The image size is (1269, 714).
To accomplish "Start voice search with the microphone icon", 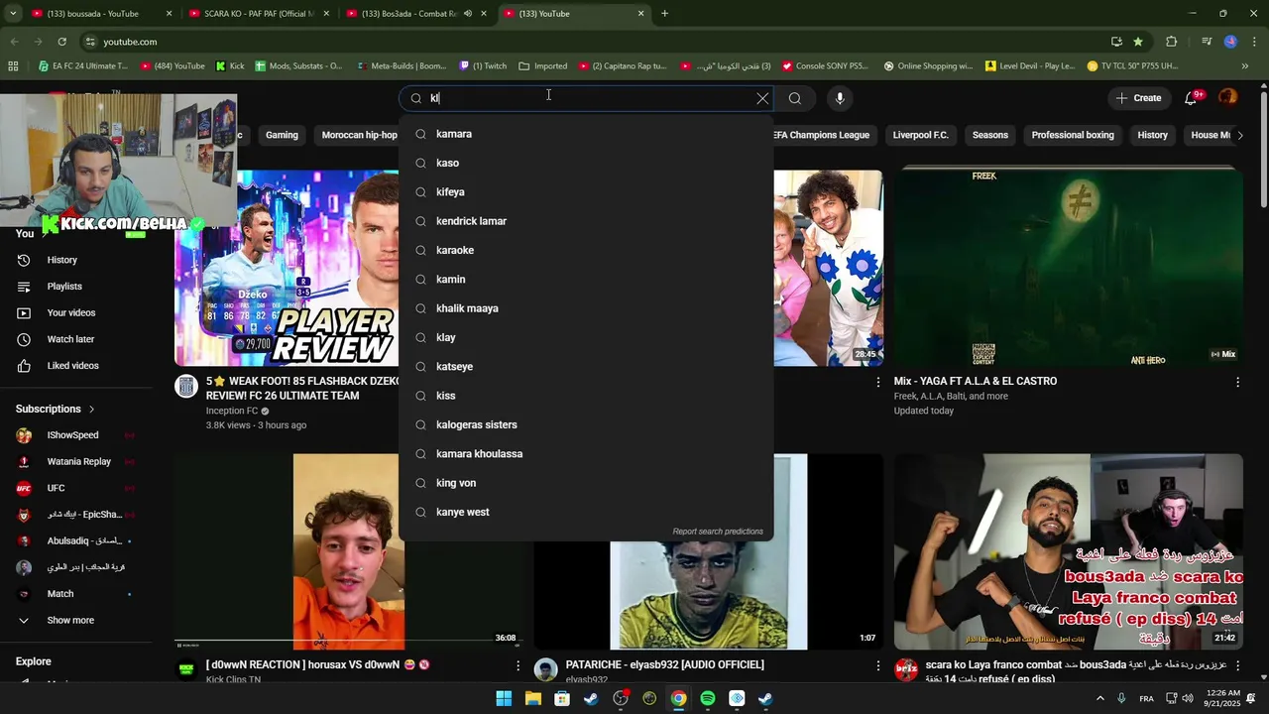I will [840, 98].
